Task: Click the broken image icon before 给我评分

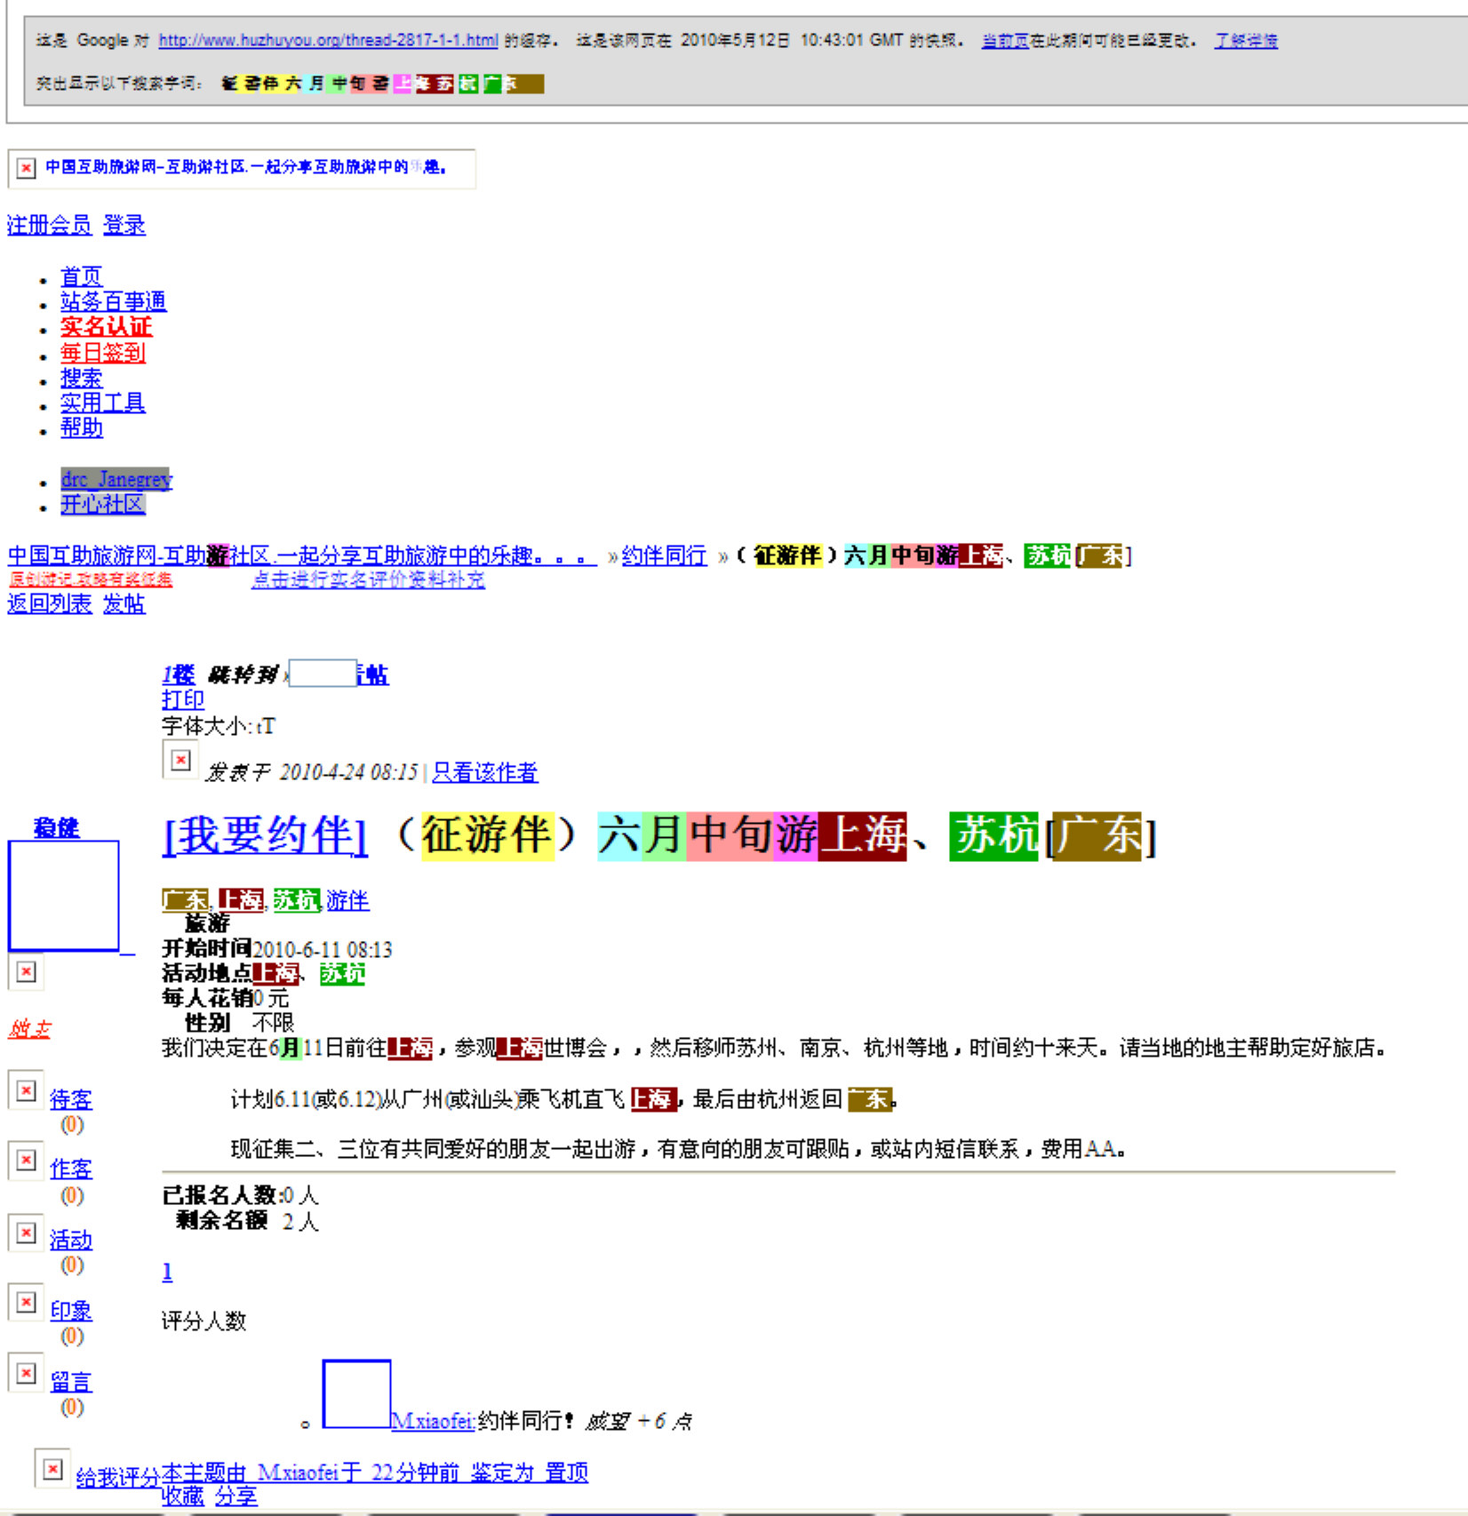Action: pos(52,1469)
